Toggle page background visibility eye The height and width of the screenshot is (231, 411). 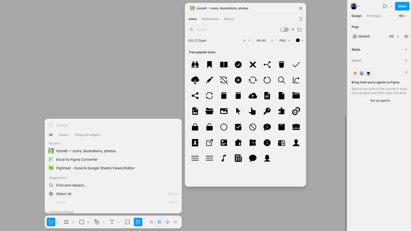406,37
